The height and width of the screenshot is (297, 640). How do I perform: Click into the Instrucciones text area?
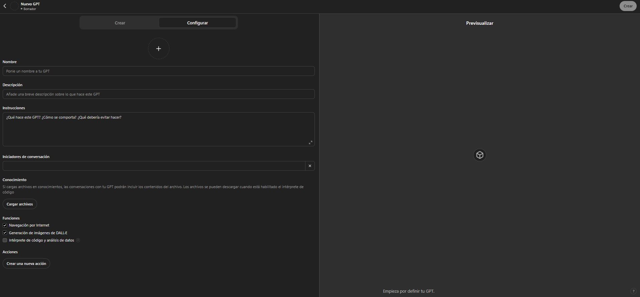point(159,129)
